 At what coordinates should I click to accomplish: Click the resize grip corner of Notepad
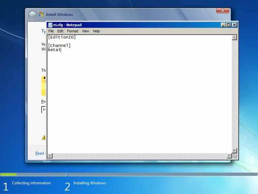pos(235,156)
